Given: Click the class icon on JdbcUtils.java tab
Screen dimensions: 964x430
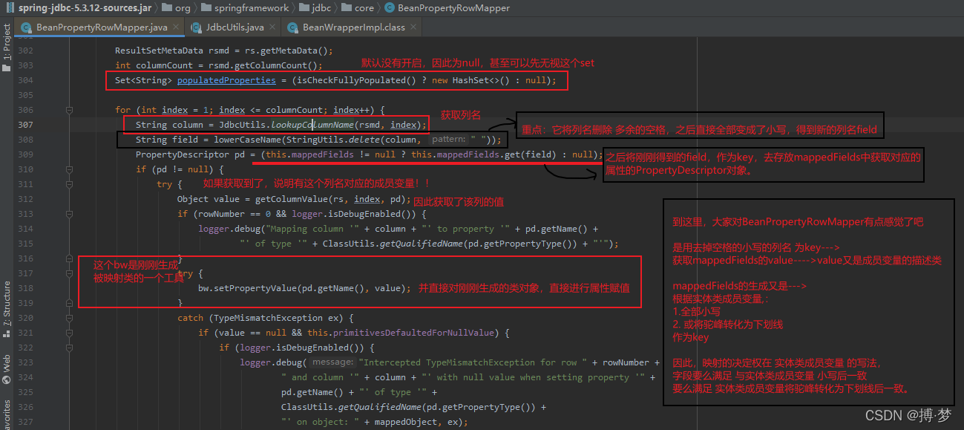Looking at the screenshot, I should coord(197,27).
